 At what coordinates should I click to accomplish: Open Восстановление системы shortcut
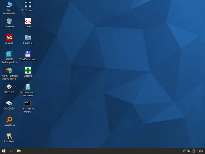pyautogui.click(x=28, y=90)
